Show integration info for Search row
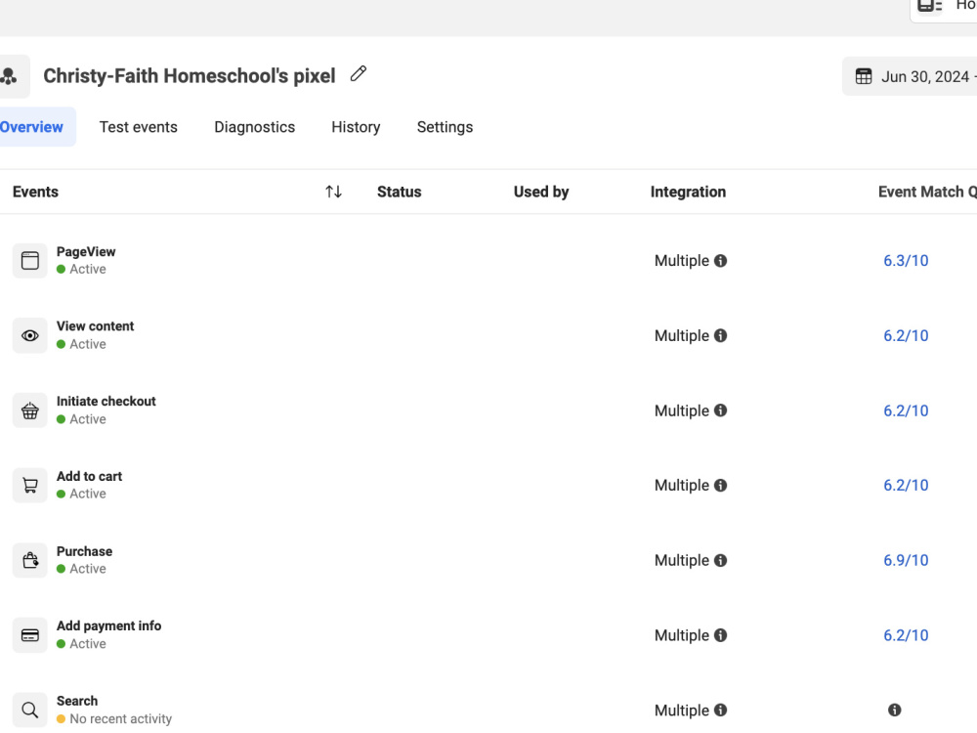Viewport: 977px width, 733px height. pyautogui.click(x=720, y=710)
